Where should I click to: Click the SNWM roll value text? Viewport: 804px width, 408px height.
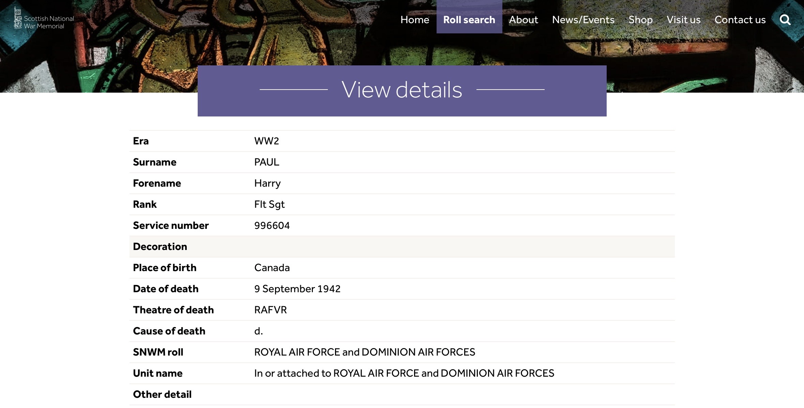point(364,352)
